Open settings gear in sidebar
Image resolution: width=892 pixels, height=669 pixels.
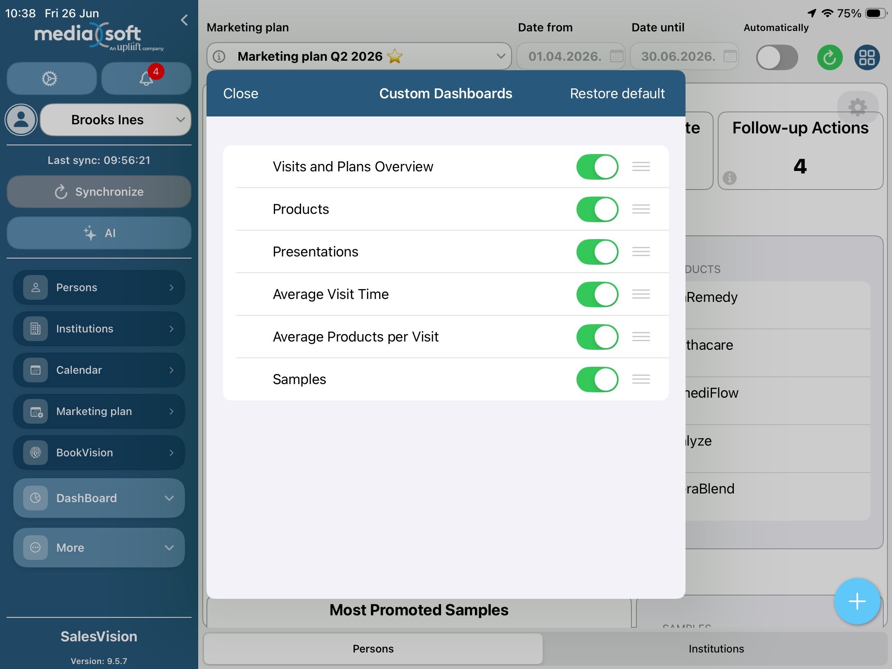coord(51,78)
